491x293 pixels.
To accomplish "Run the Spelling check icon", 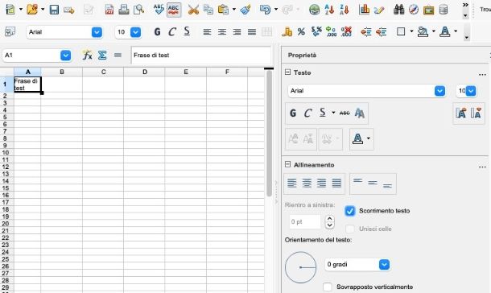I will coord(159,10).
